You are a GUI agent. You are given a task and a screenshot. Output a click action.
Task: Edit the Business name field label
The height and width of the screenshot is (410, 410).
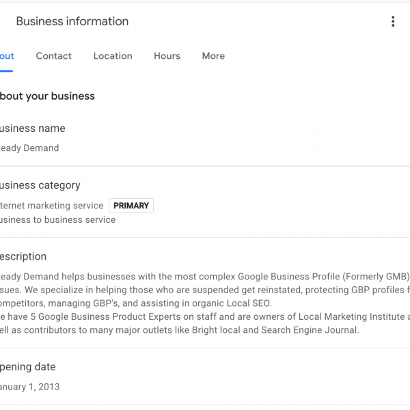click(33, 128)
